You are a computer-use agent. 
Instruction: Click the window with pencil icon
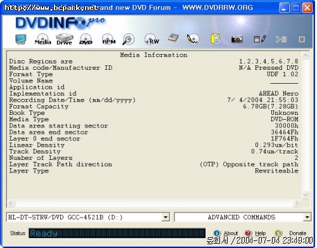click(x=259, y=39)
